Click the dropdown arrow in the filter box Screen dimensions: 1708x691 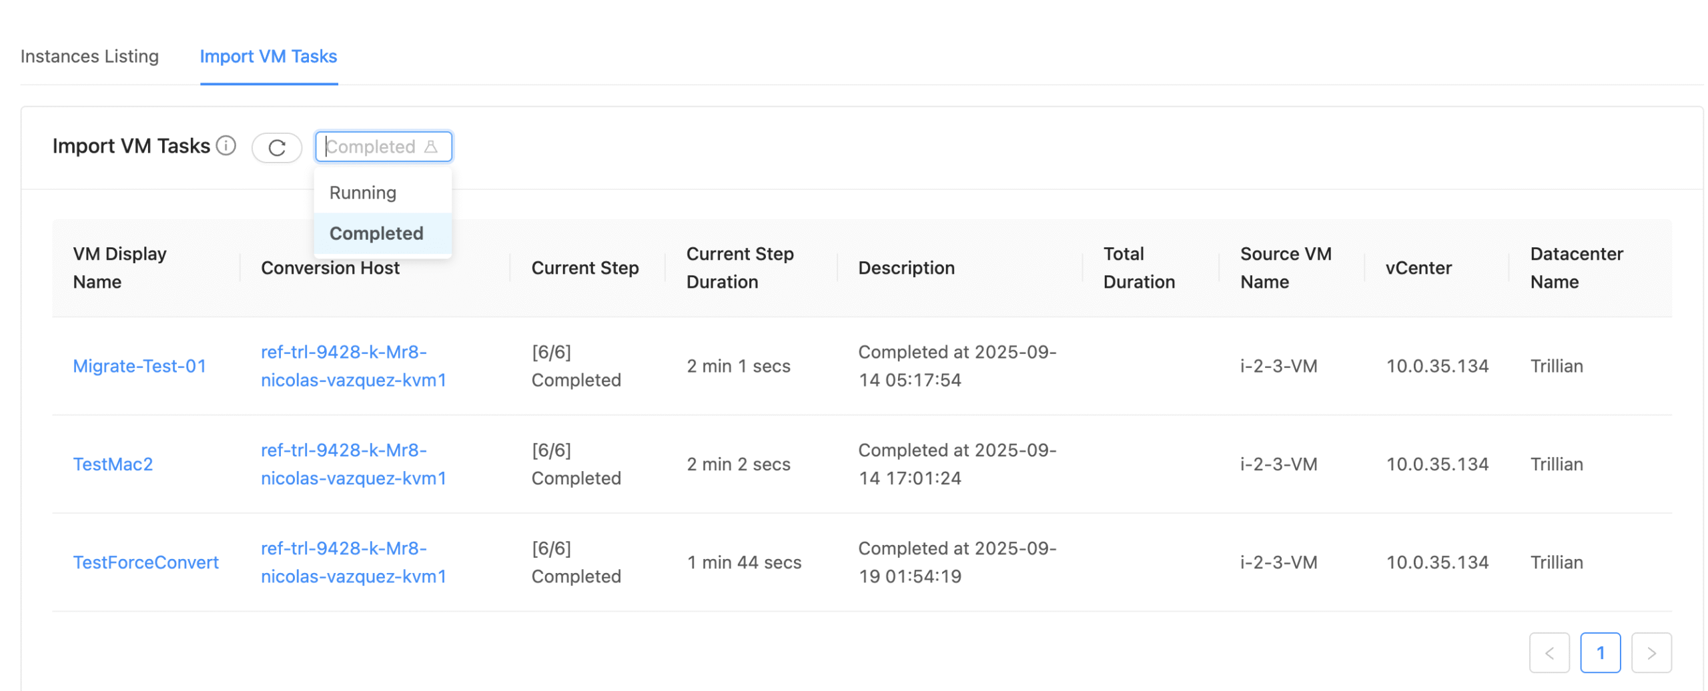(430, 147)
